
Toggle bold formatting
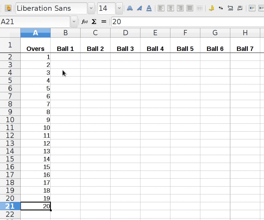pyautogui.click(x=130, y=8)
